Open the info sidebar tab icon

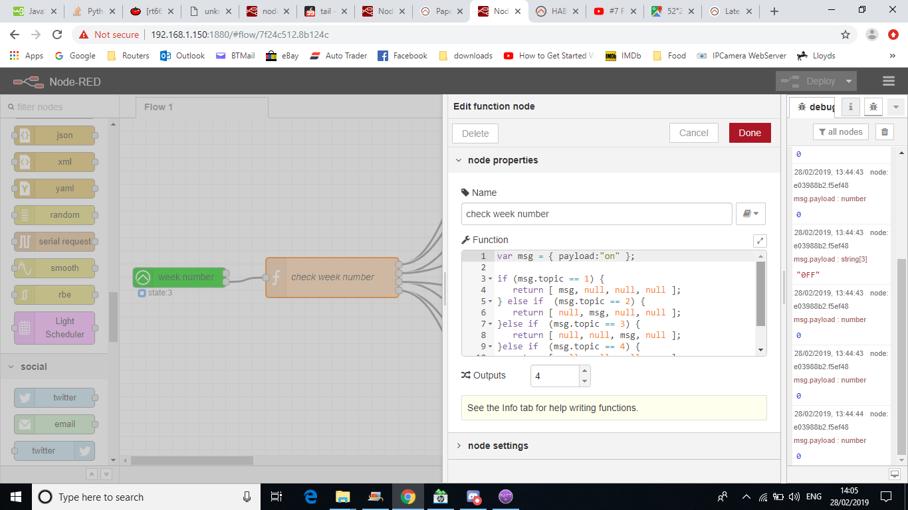click(x=850, y=107)
